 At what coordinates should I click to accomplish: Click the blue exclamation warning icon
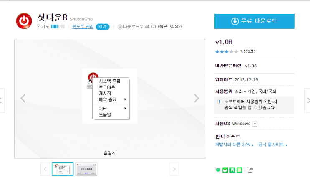tap(219, 102)
